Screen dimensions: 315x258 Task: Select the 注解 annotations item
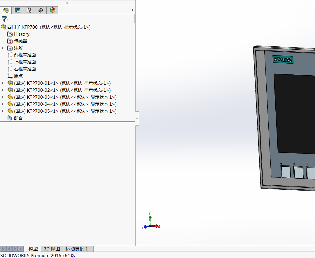[x=18, y=48]
